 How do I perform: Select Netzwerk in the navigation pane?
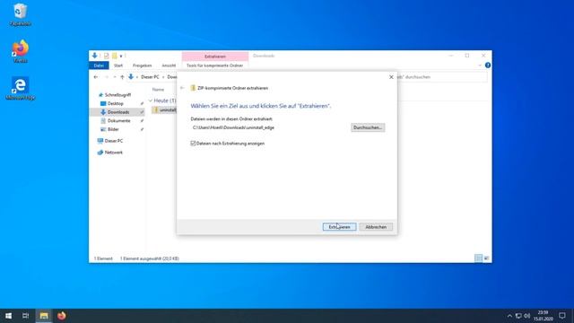114,153
